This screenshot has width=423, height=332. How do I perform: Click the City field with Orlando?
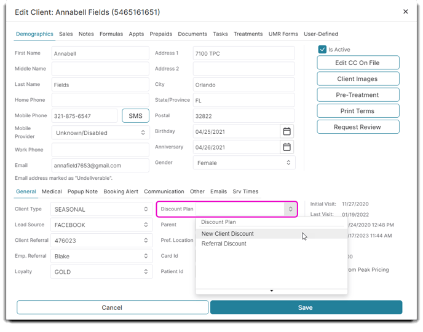click(x=244, y=85)
